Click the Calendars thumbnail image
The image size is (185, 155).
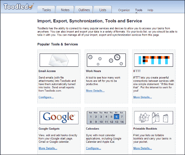point(106,118)
